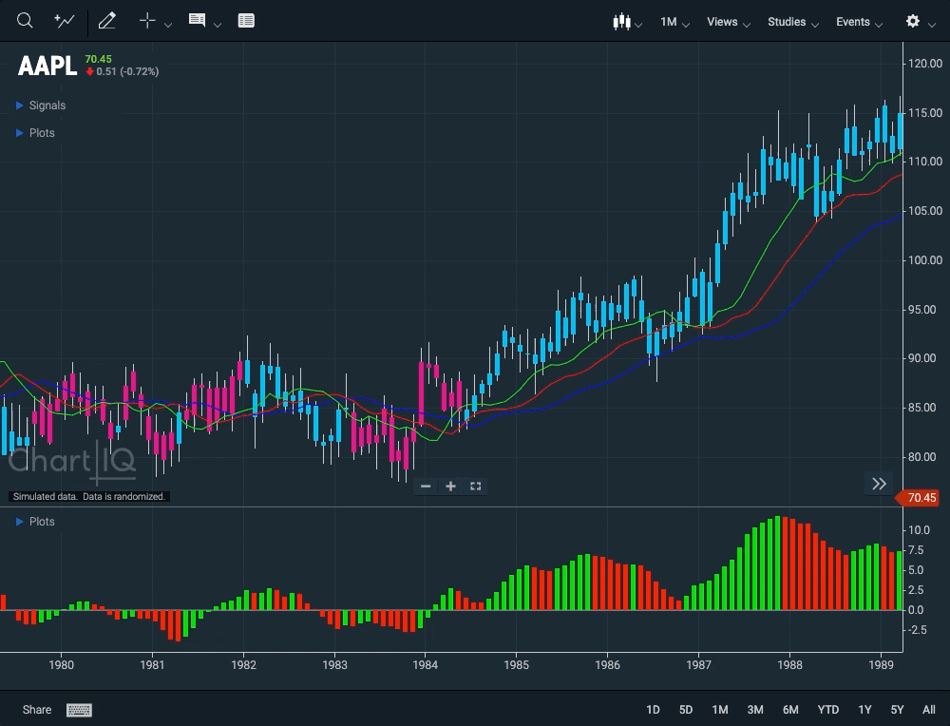Expand the info tooltip dropdown arrow

tap(218, 25)
